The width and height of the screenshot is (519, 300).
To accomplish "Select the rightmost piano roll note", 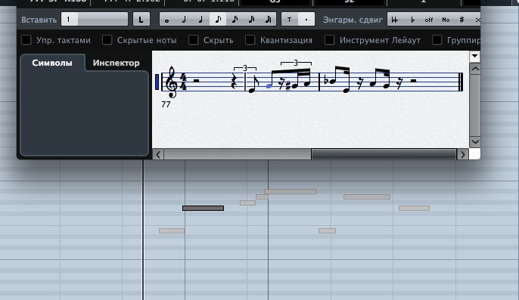I will 414,208.
